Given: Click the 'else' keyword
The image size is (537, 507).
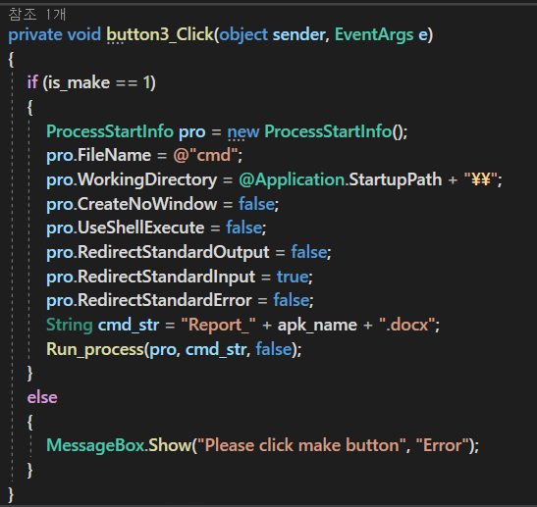Looking at the screenshot, I should [42, 397].
